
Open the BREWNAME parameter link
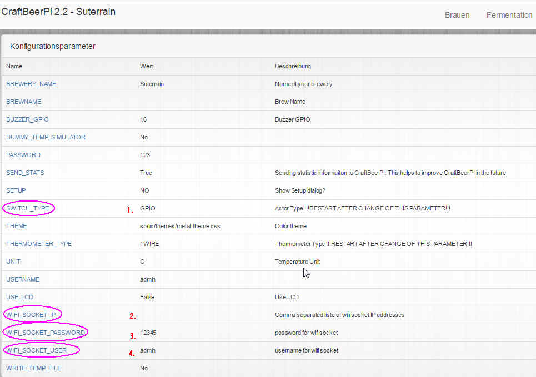(23, 102)
